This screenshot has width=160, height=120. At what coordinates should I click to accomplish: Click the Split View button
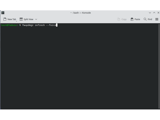coord(26,19)
